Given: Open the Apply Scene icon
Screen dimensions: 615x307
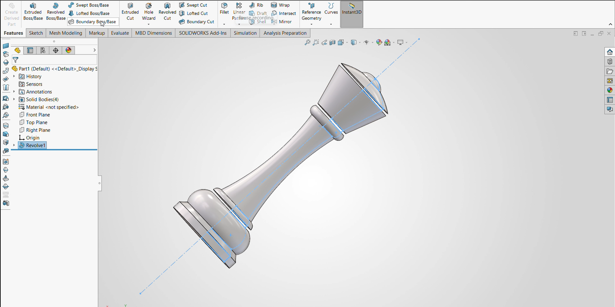Looking at the screenshot, I should (x=387, y=42).
